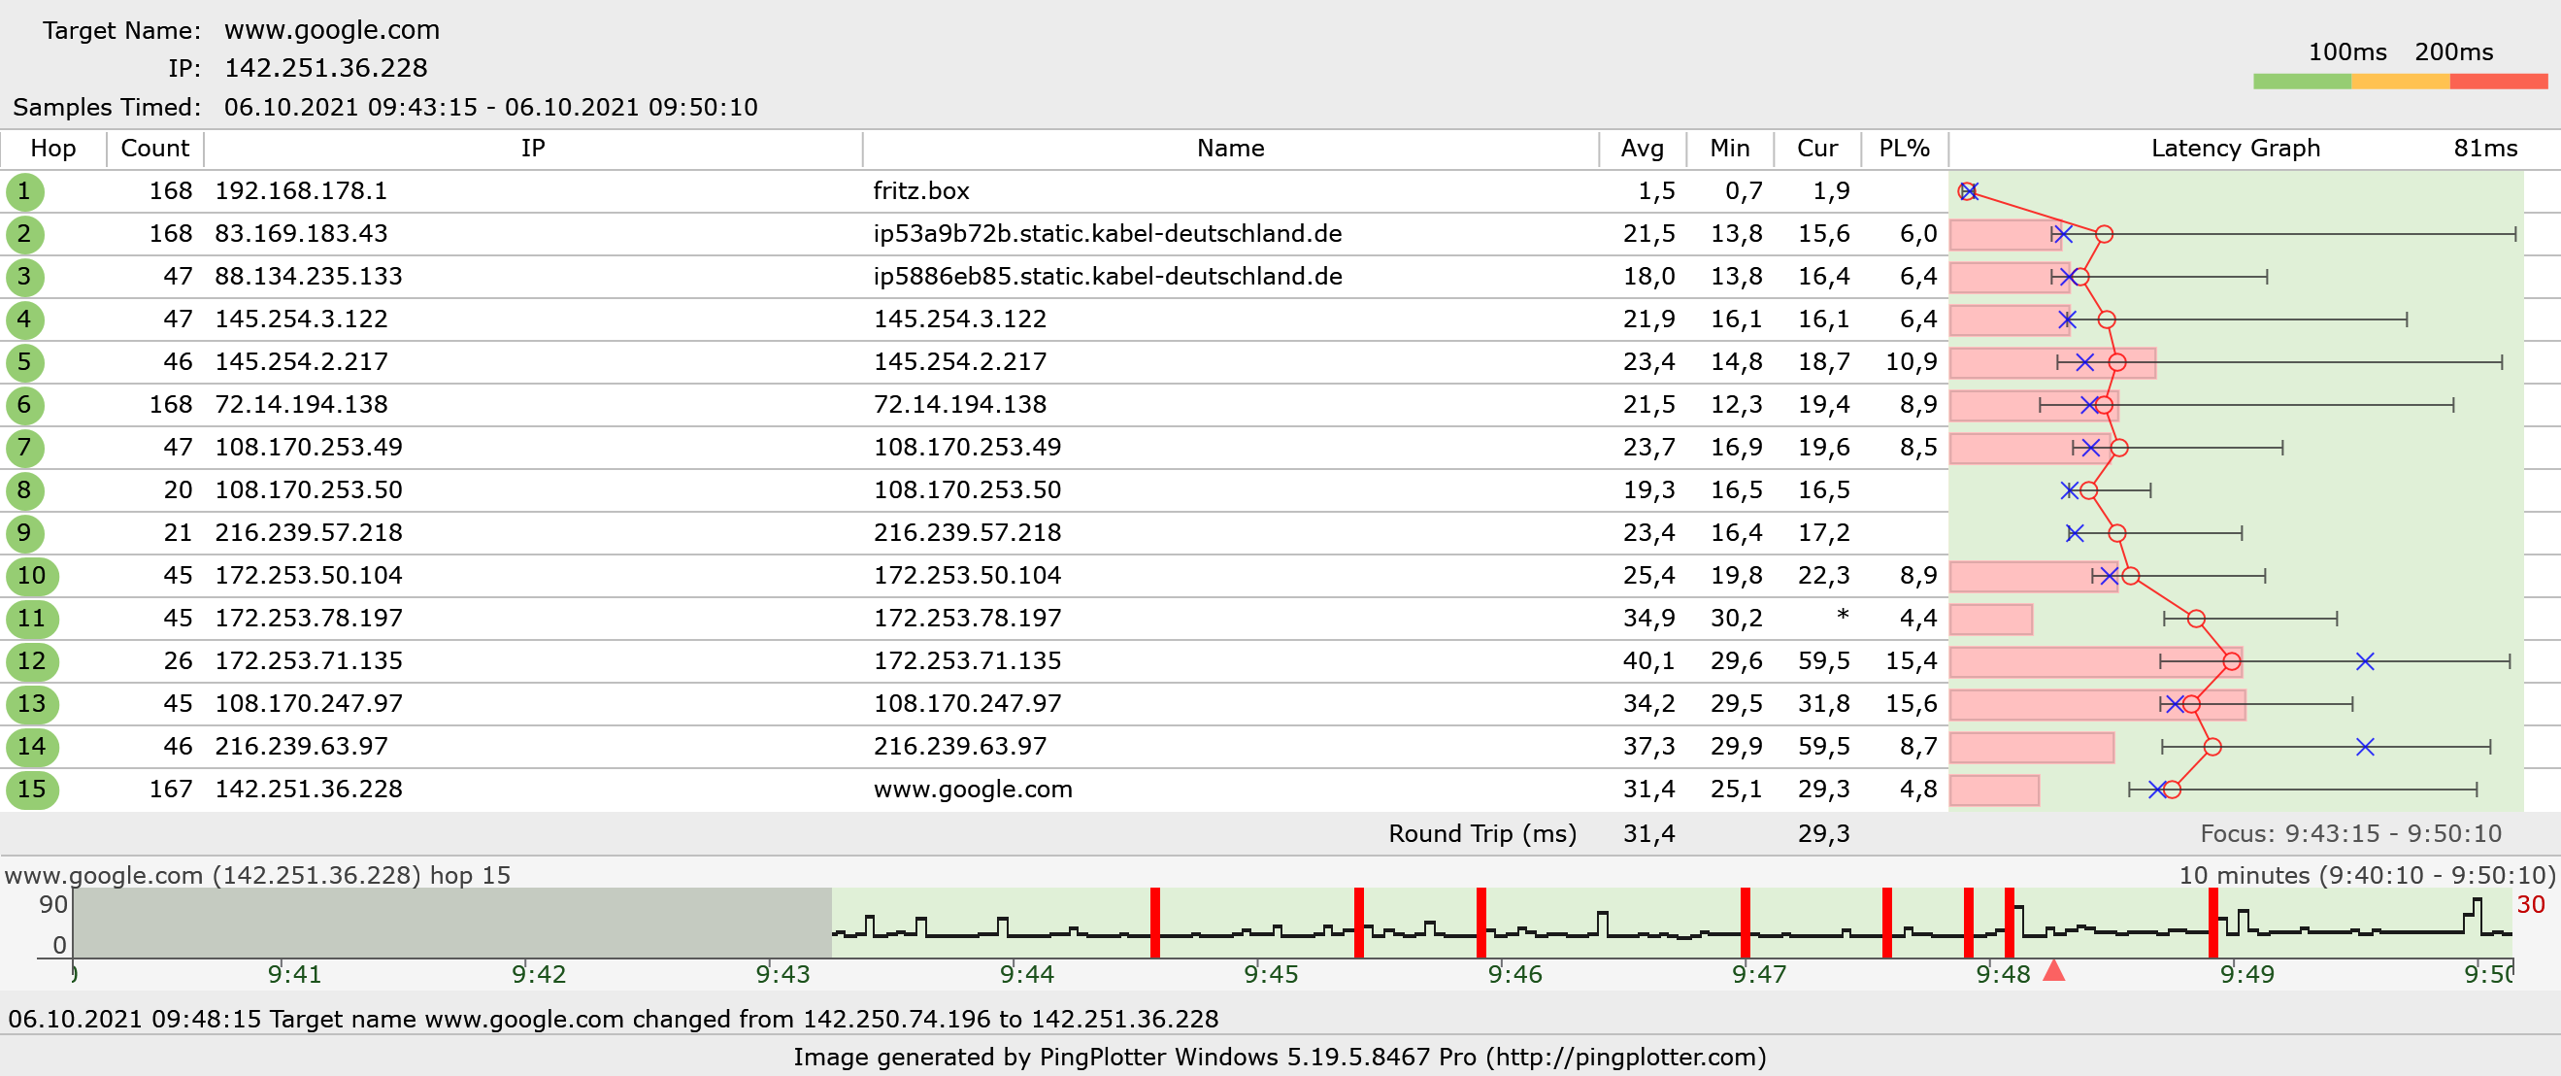Click the green 100ms legend swatch

[2302, 82]
